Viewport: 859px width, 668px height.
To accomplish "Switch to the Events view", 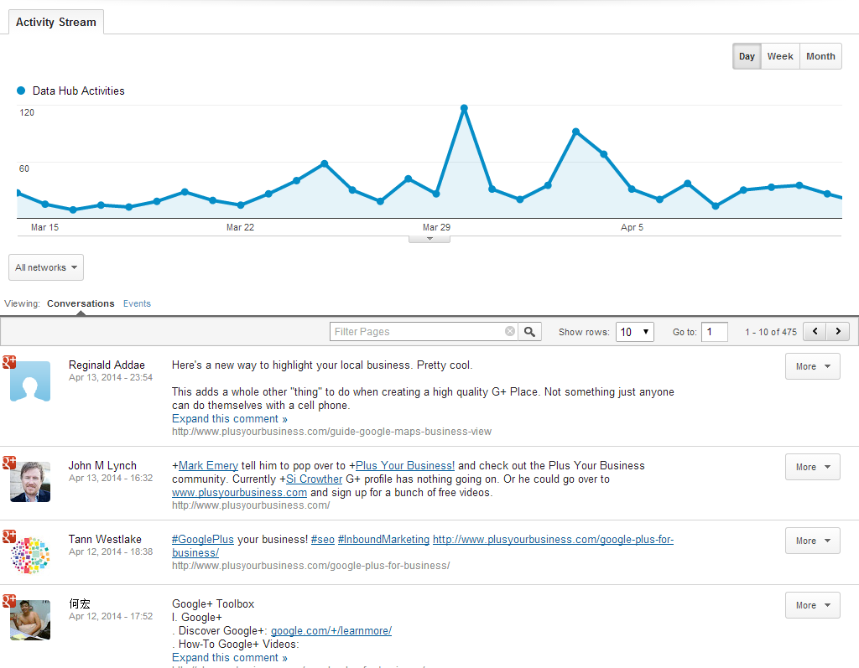I will [137, 303].
